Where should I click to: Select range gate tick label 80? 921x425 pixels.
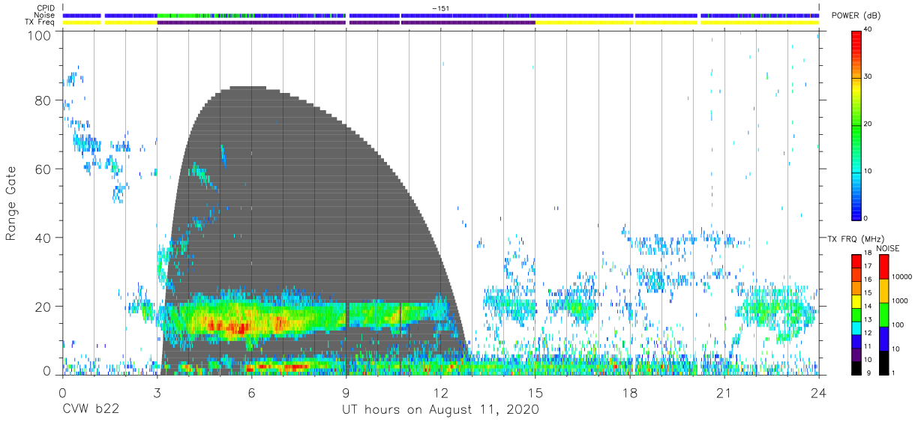click(43, 100)
